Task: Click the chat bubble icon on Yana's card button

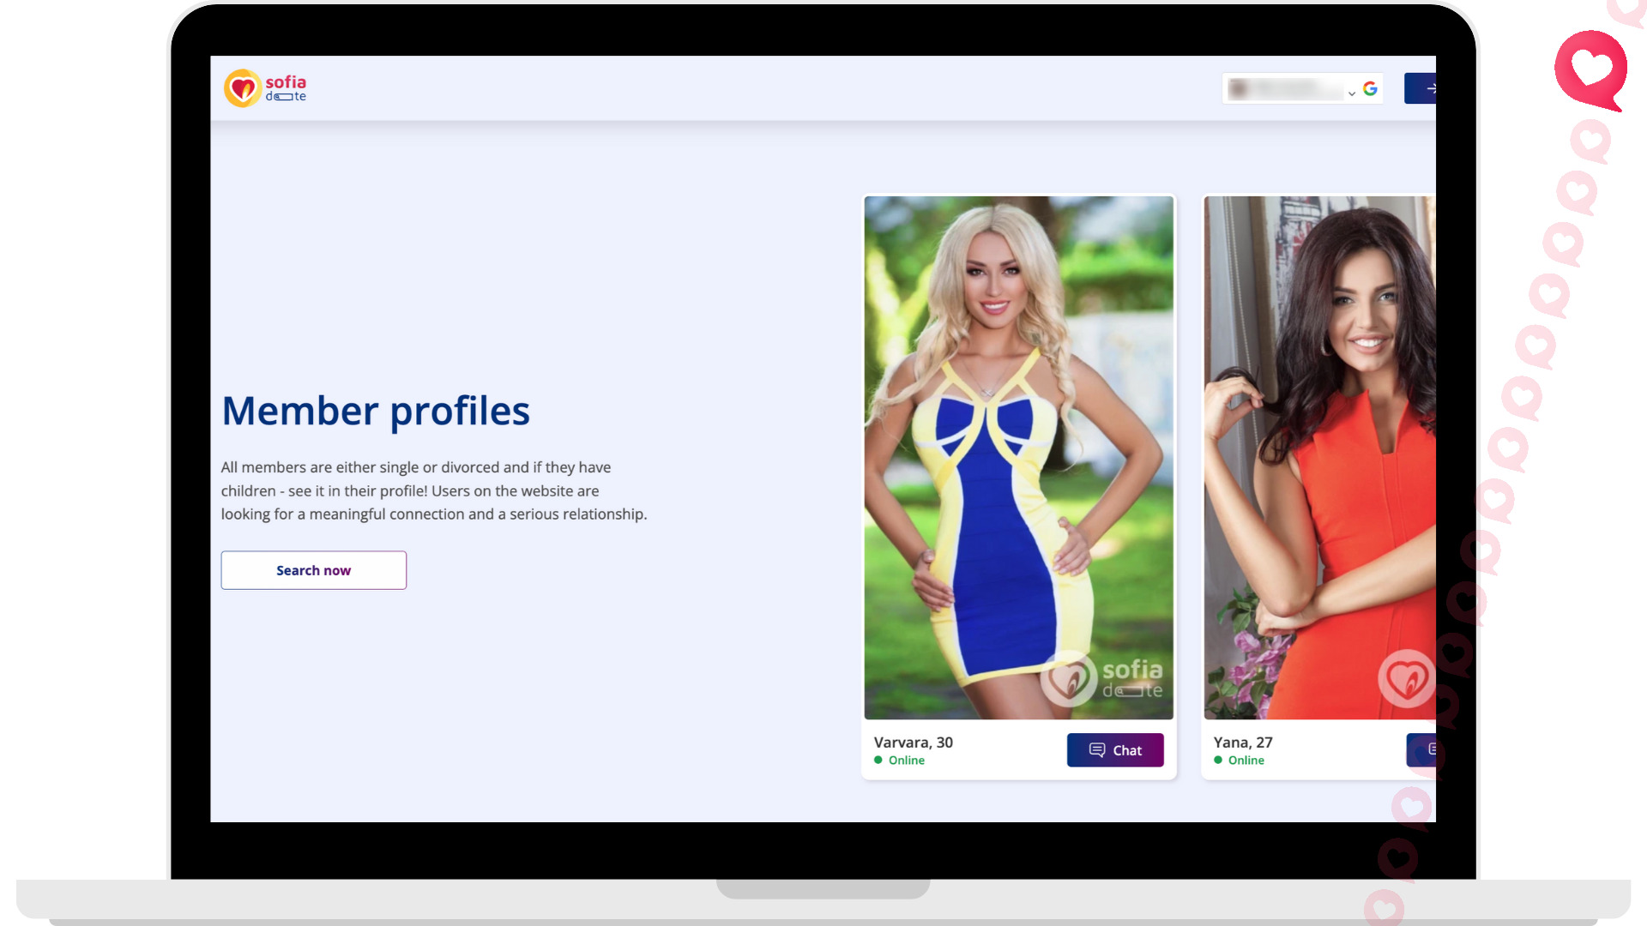Action: click(1433, 750)
